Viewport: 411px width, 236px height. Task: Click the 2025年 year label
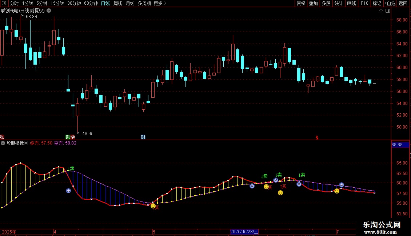click(9, 232)
